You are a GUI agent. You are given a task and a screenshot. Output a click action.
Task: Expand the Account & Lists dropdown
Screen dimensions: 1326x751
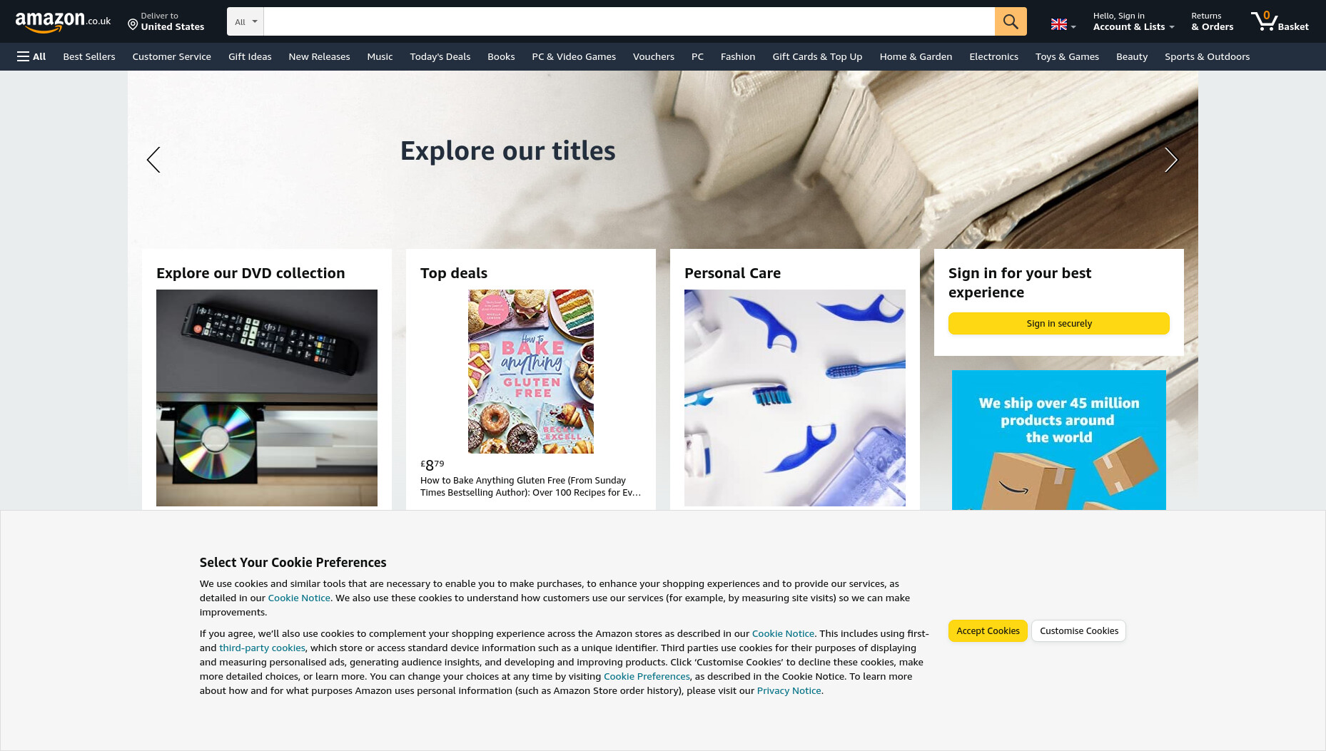(1133, 21)
